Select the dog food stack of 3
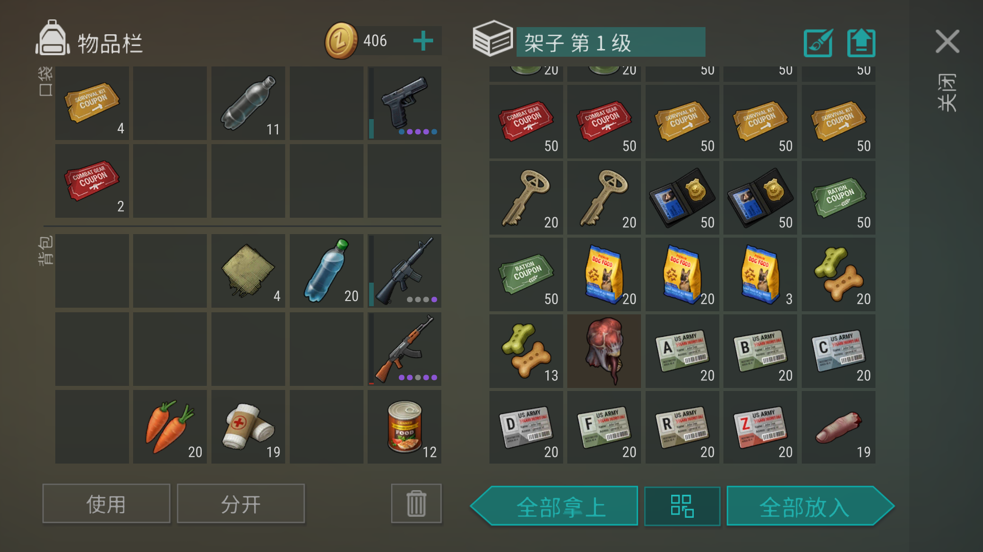 [760, 274]
